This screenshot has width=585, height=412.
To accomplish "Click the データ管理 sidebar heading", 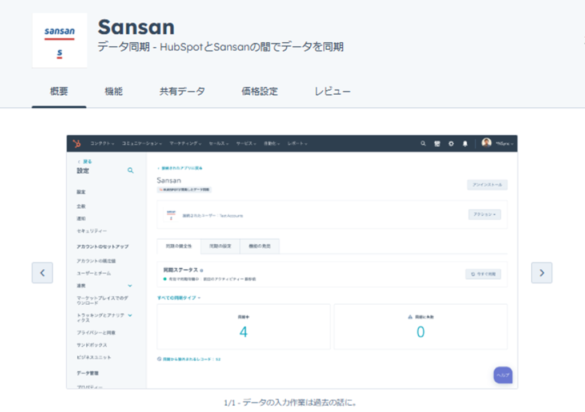I will click(87, 373).
